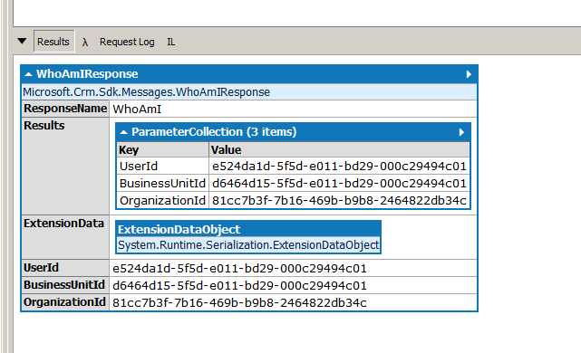The height and width of the screenshot is (353, 581).
Task: Select the ResponseName label cell
Action: click(x=65, y=109)
